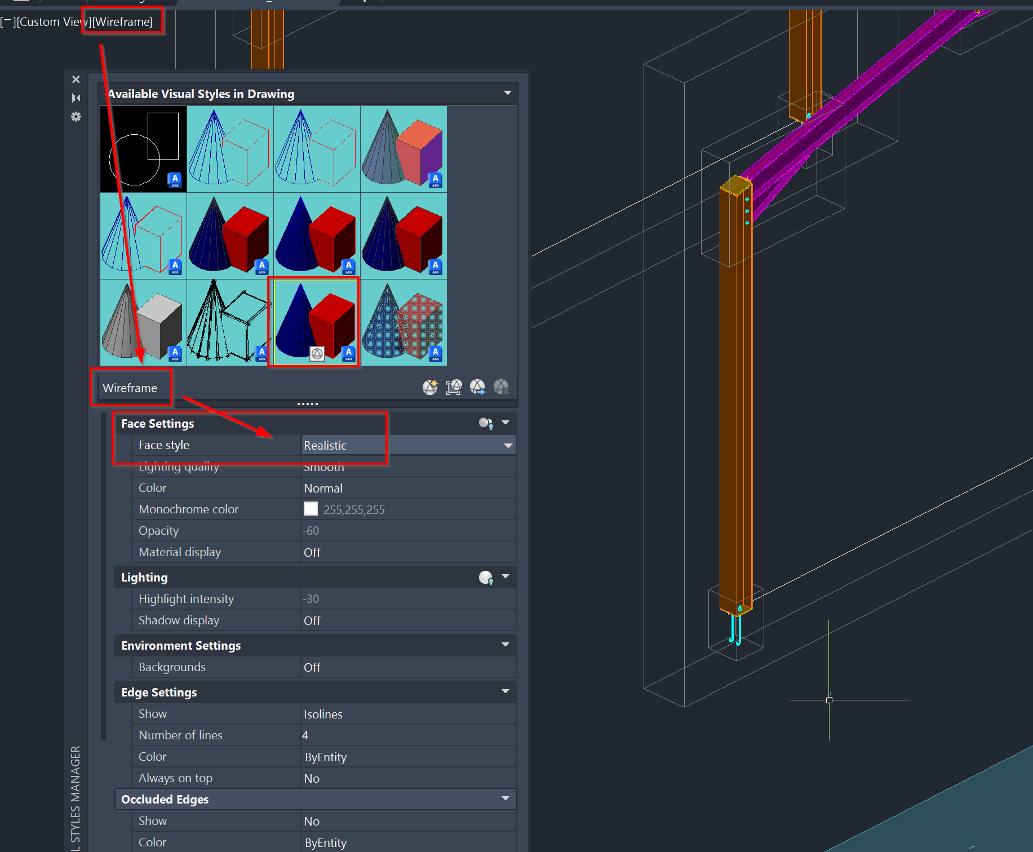Screen dimensions: 1033x852
Task: Collapse the Occluded Edges section
Action: (x=505, y=798)
